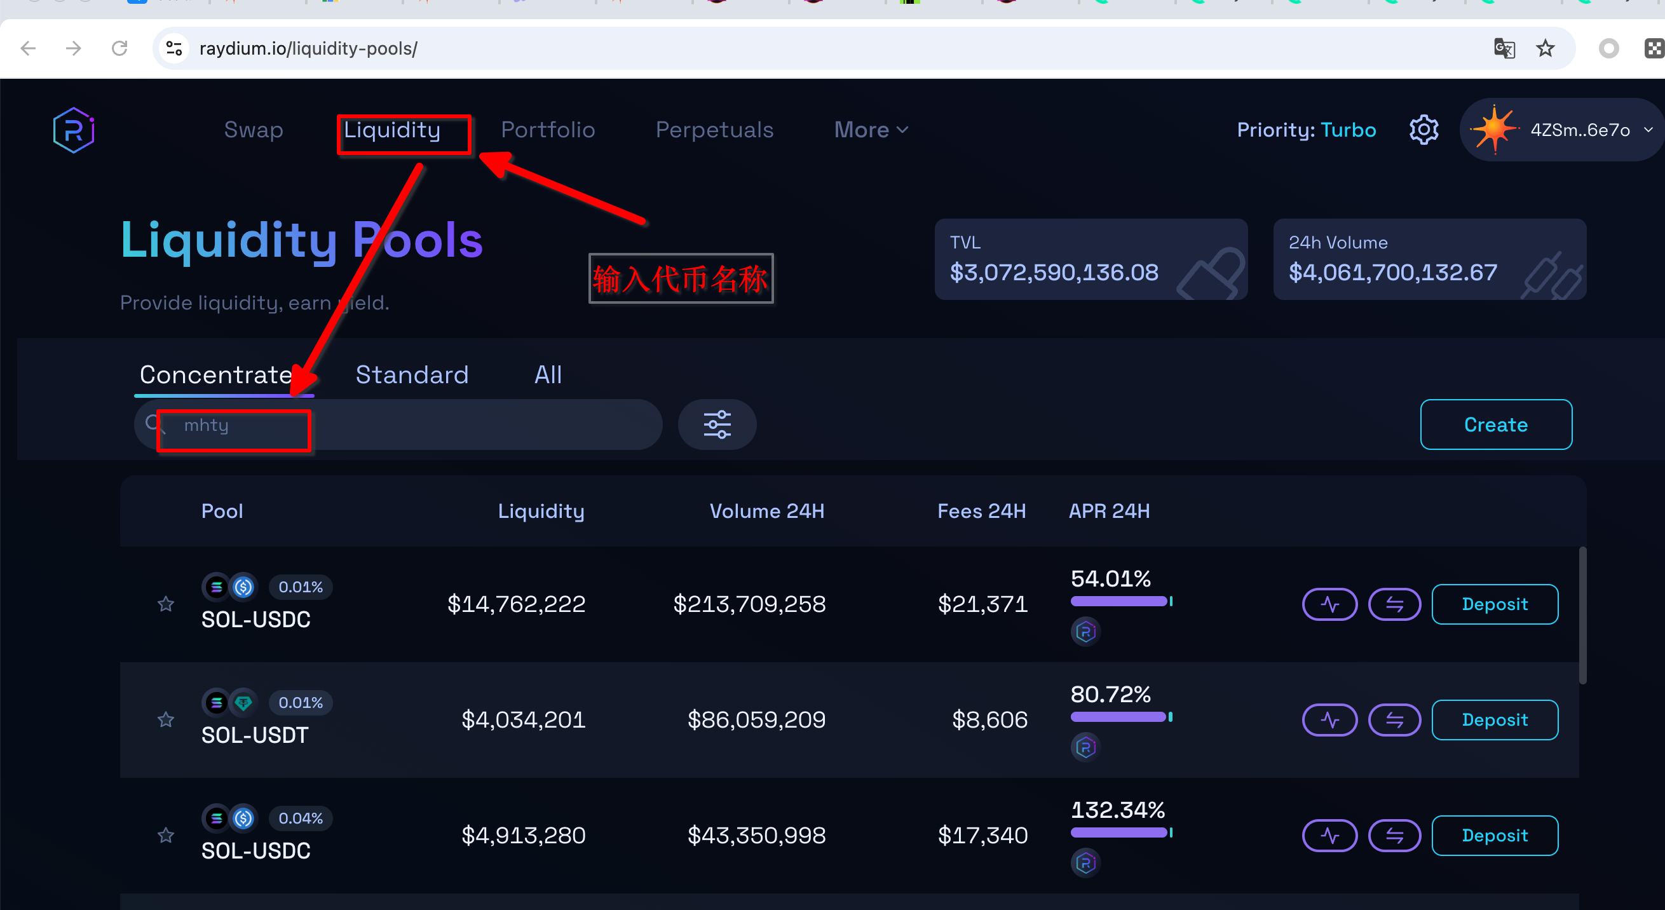Click the Create pool button

point(1496,424)
